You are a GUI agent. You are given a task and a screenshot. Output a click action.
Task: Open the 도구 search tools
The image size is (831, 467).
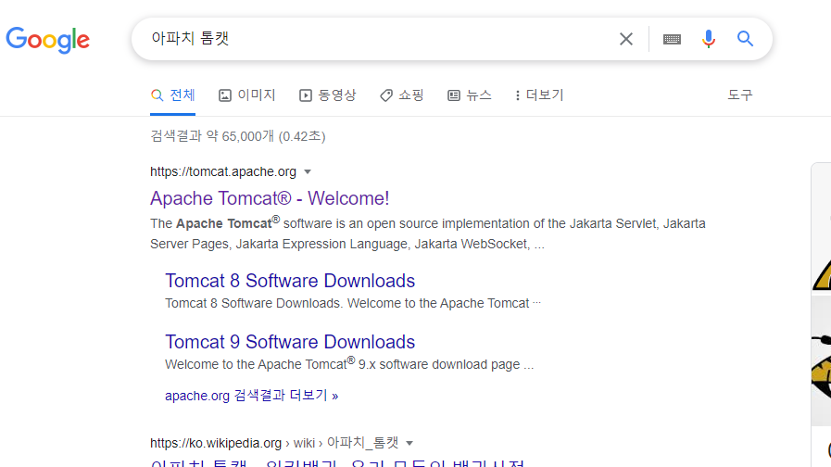(740, 95)
